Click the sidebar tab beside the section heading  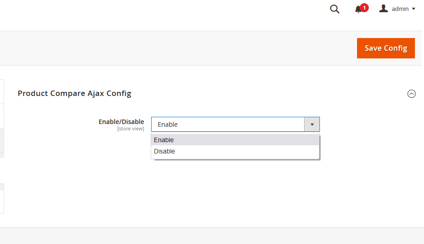[2, 92]
